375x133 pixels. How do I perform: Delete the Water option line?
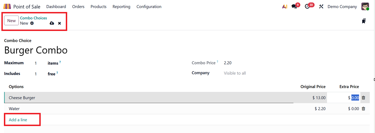tap(363, 109)
